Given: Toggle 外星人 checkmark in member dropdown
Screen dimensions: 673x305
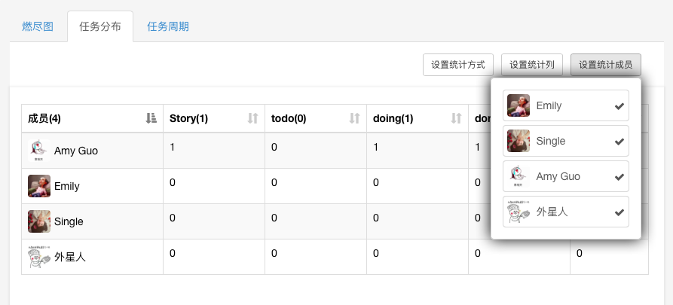Looking at the screenshot, I should (x=619, y=212).
